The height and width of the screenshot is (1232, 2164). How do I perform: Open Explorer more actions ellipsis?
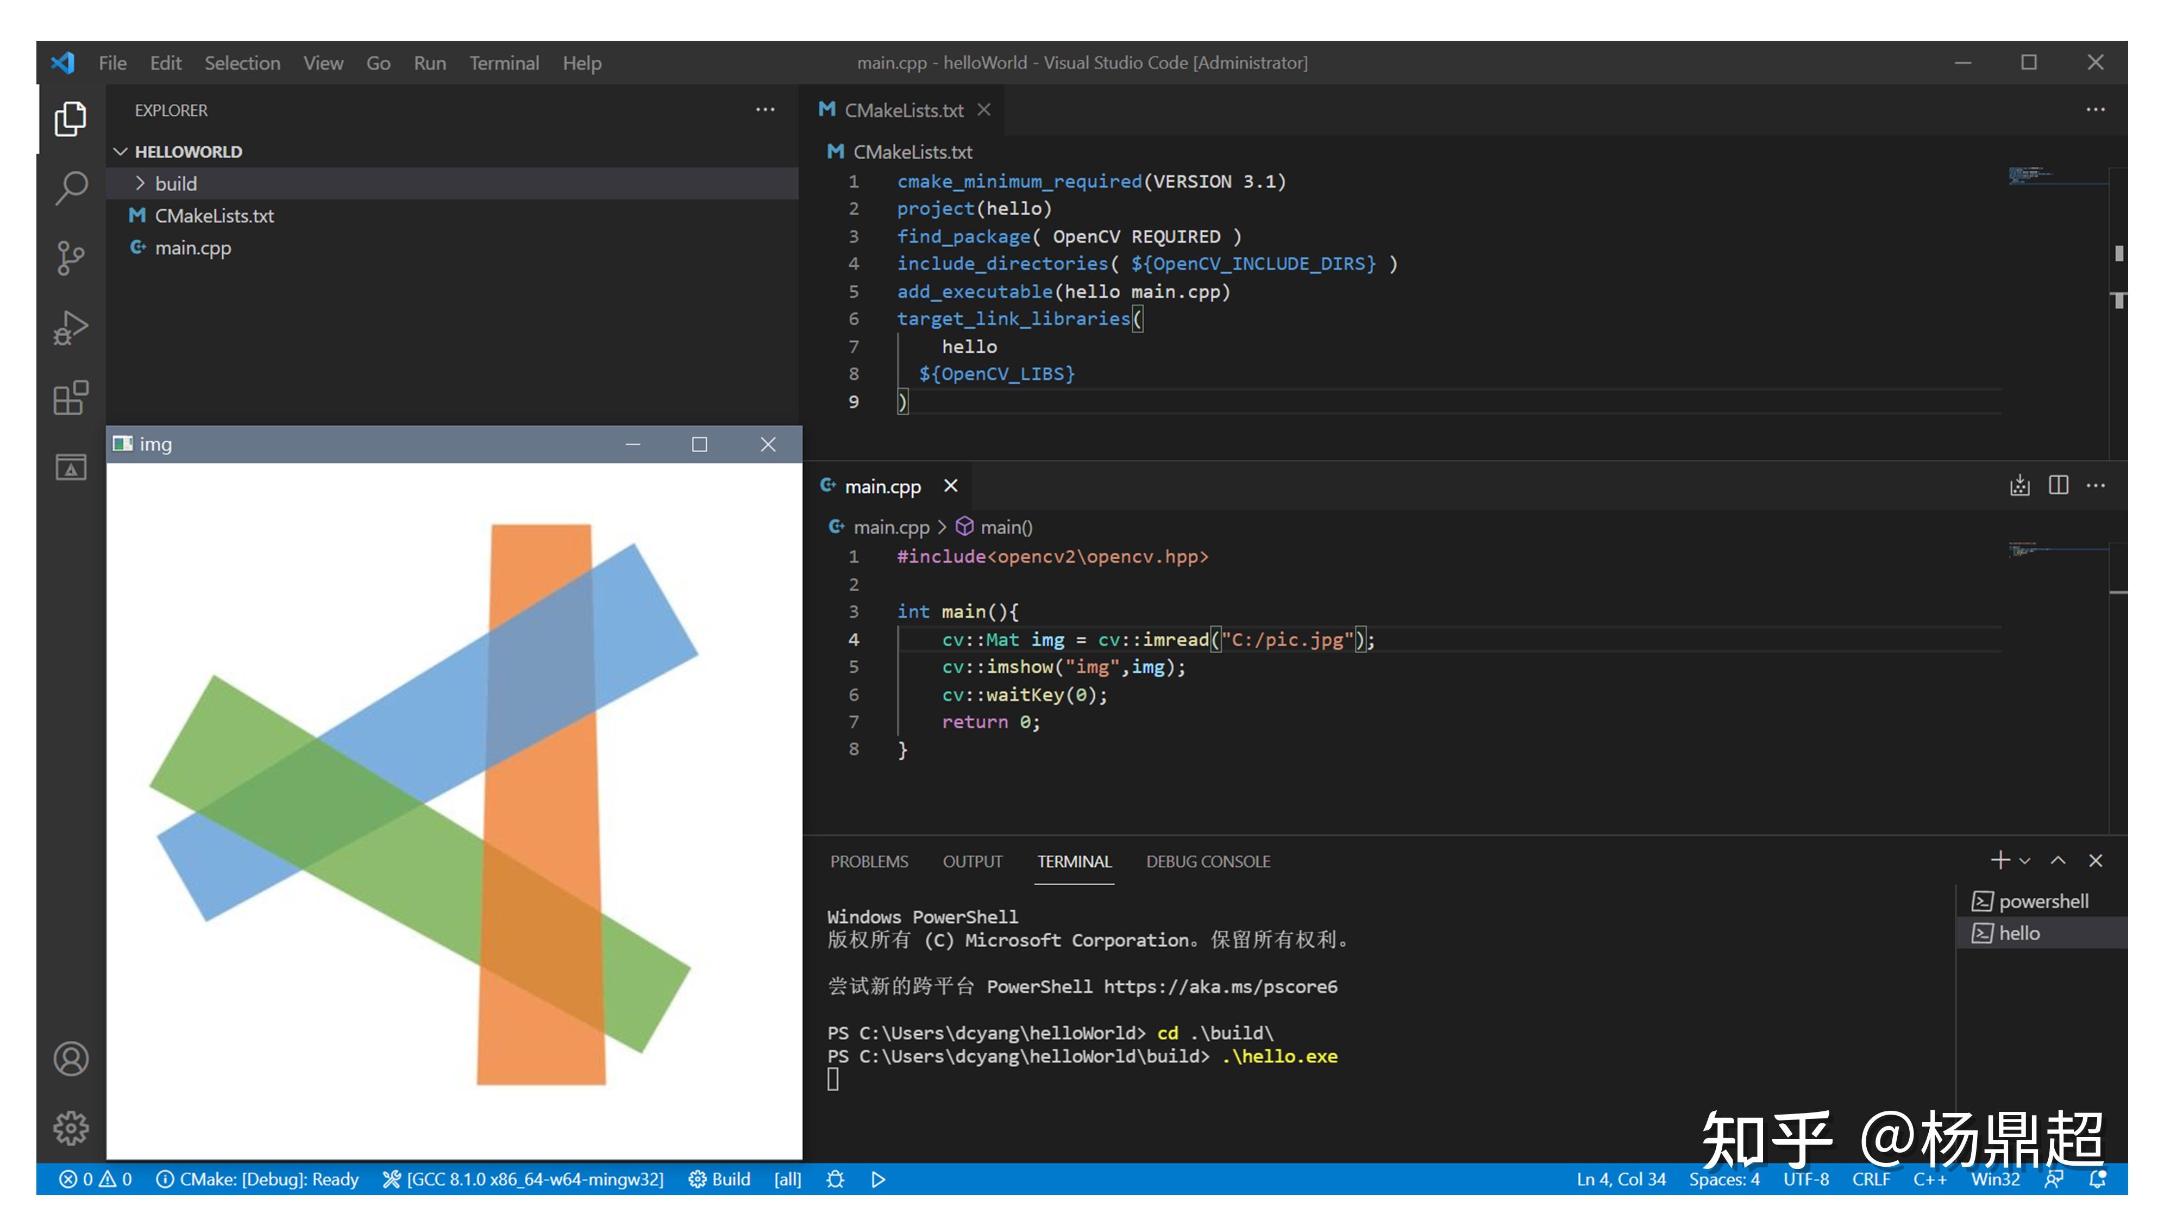point(765,110)
